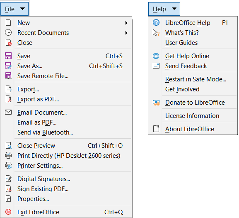Click the Ctrl+S shortcut text
Viewport: 239px width, 218px height.
click(114, 56)
